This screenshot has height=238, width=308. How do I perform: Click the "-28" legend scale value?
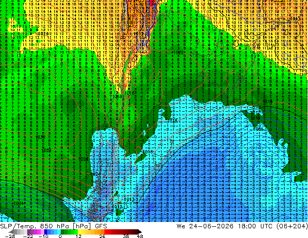click(10, 236)
